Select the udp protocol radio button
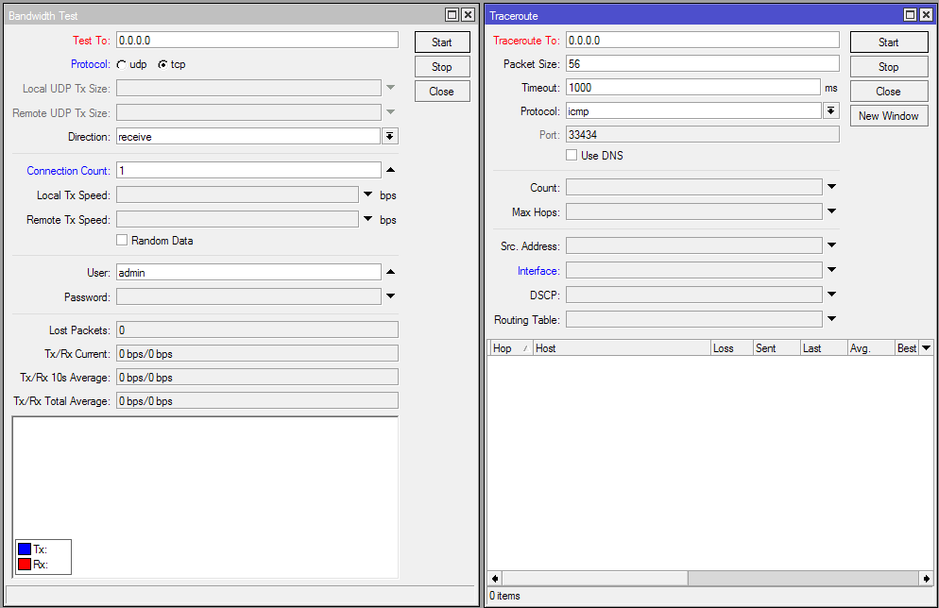 click(x=122, y=64)
